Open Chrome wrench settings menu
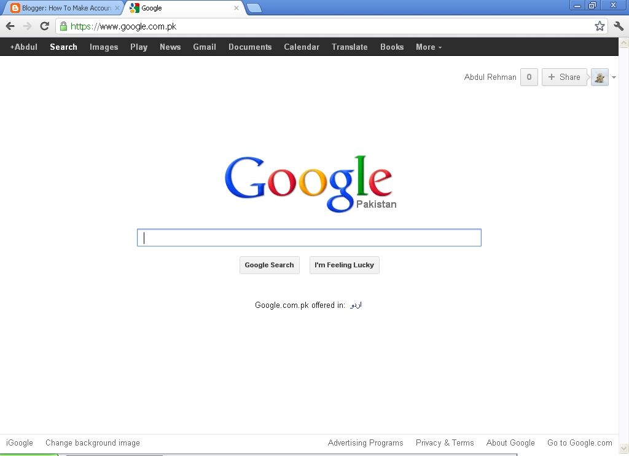 [x=619, y=26]
